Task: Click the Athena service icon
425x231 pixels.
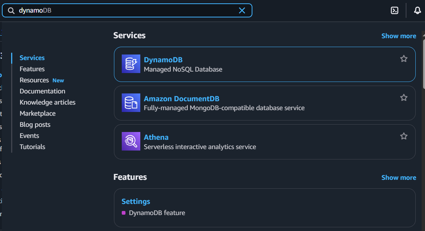Action: (131, 141)
